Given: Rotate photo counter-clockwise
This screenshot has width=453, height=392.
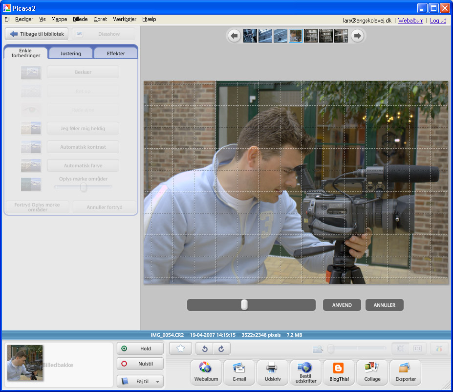Looking at the screenshot, I should (204, 348).
